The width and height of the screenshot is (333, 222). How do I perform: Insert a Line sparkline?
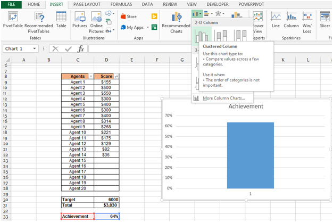coord(276,20)
